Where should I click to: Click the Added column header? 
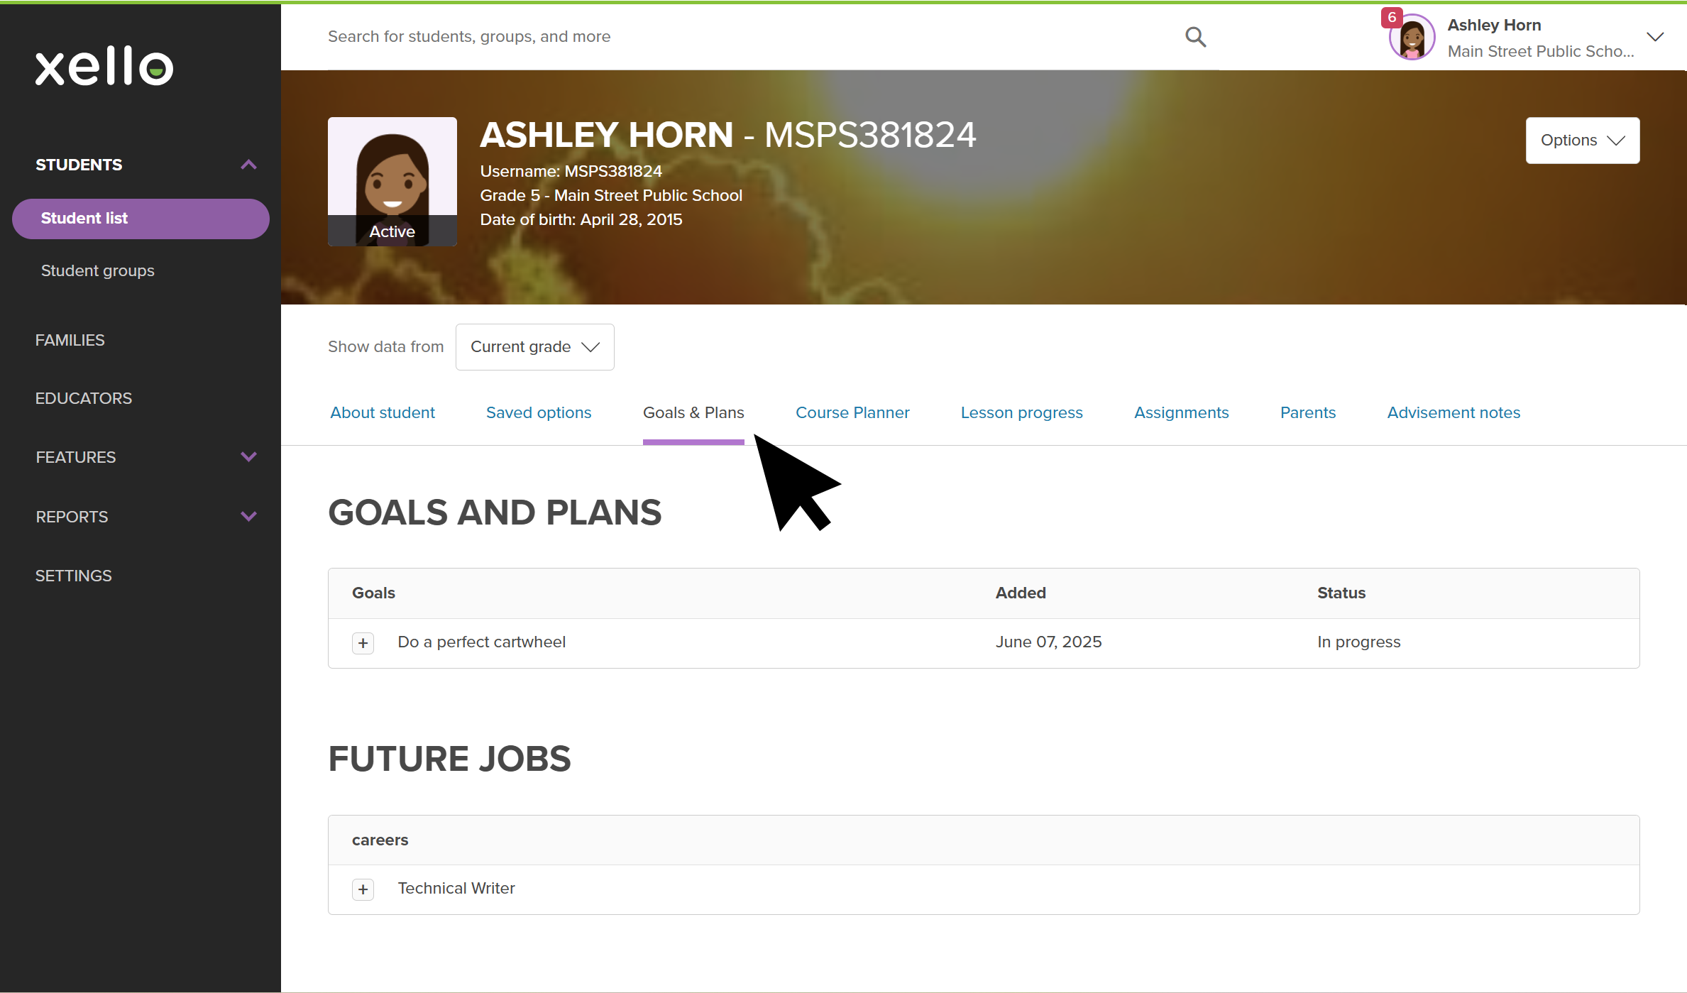pos(1021,593)
